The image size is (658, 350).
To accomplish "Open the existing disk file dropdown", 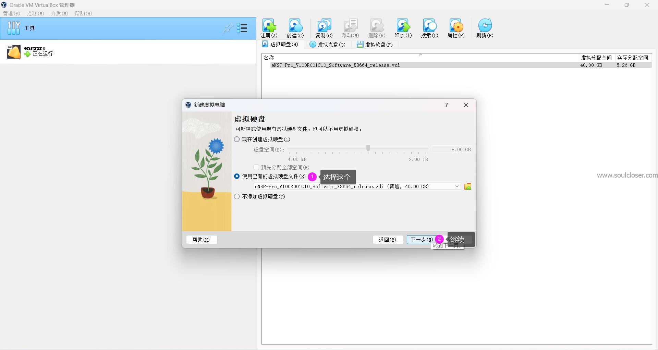I will [x=357, y=186].
